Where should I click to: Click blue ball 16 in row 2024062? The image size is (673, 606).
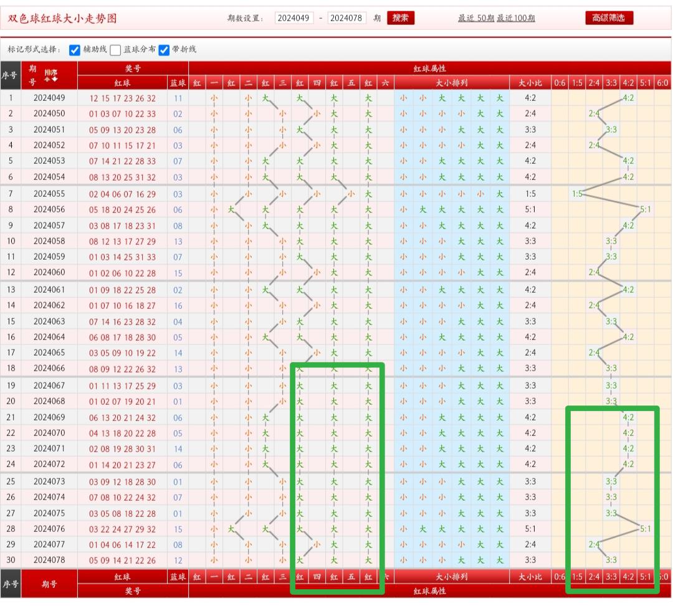click(178, 305)
